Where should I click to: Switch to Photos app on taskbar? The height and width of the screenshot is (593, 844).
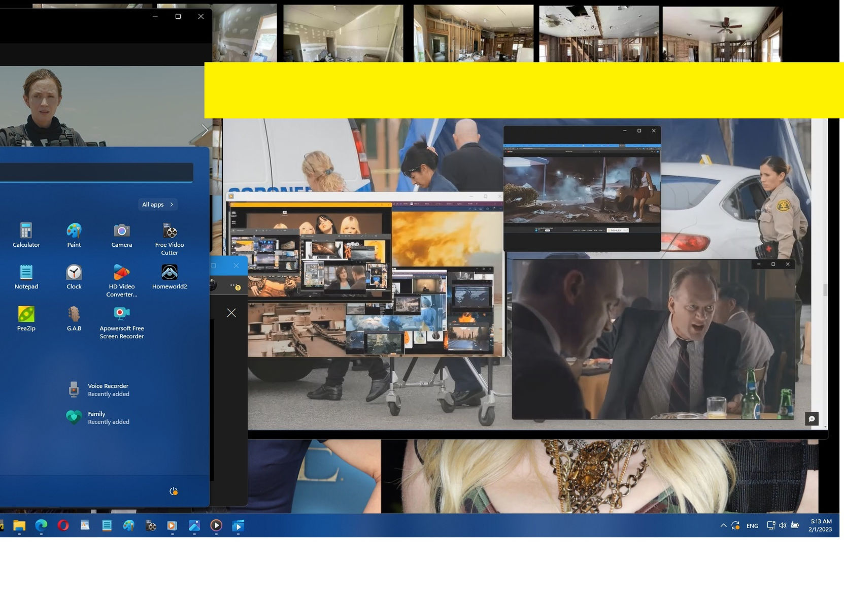point(194,525)
